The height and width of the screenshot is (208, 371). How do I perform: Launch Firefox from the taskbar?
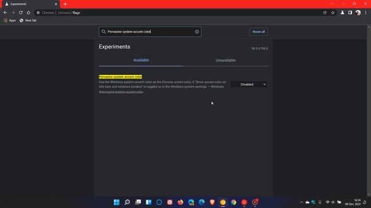coord(180,202)
